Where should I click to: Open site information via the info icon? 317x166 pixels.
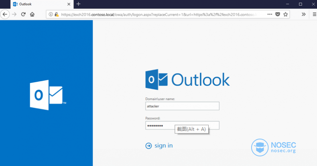[x=51, y=14]
